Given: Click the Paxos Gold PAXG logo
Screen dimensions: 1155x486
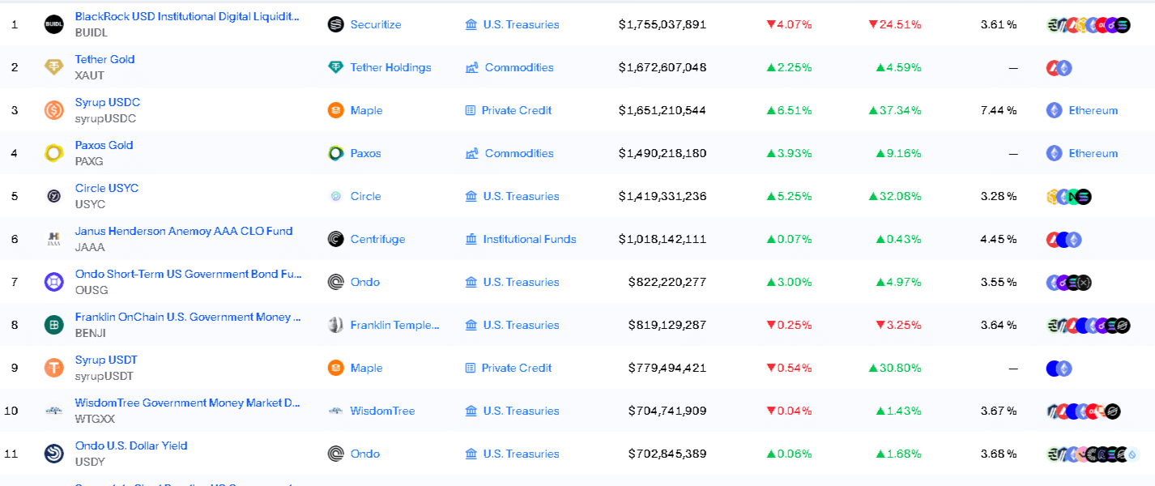Looking at the screenshot, I should tap(54, 153).
